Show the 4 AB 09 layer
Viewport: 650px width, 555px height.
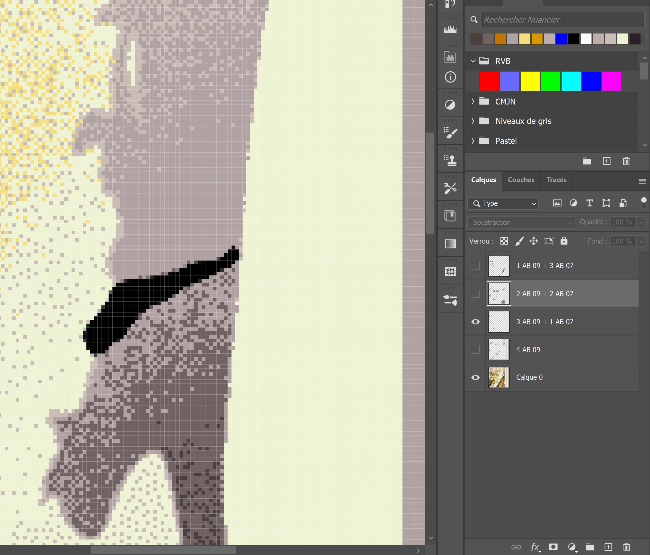point(475,349)
